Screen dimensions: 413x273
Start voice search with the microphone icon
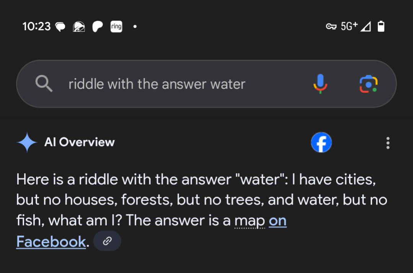coord(320,83)
